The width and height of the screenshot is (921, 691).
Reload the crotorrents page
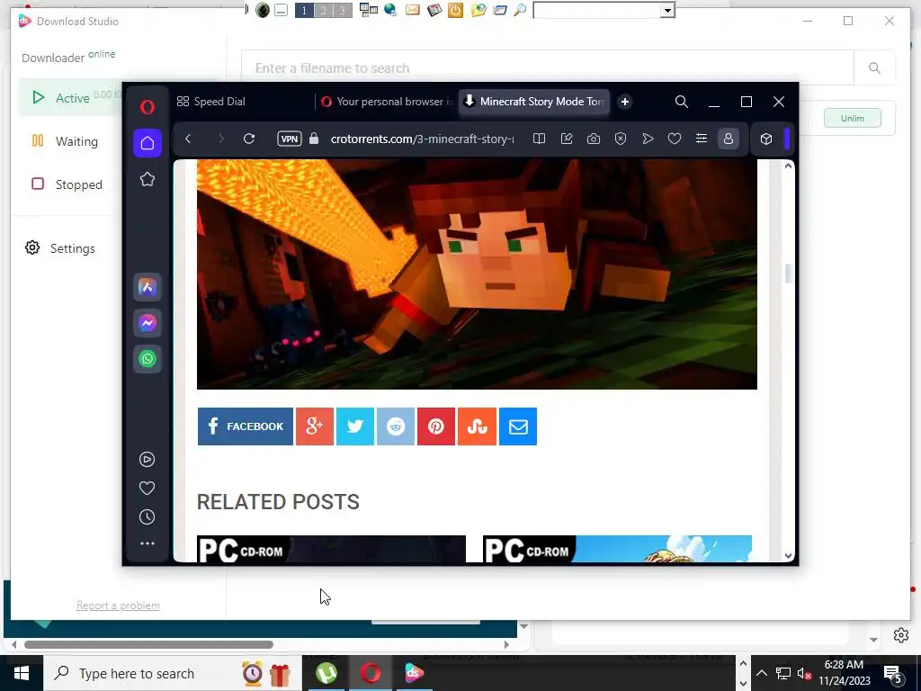[249, 139]
